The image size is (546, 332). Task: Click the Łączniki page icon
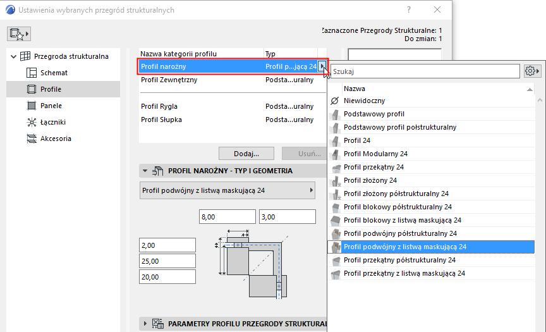tap(32, 122)
